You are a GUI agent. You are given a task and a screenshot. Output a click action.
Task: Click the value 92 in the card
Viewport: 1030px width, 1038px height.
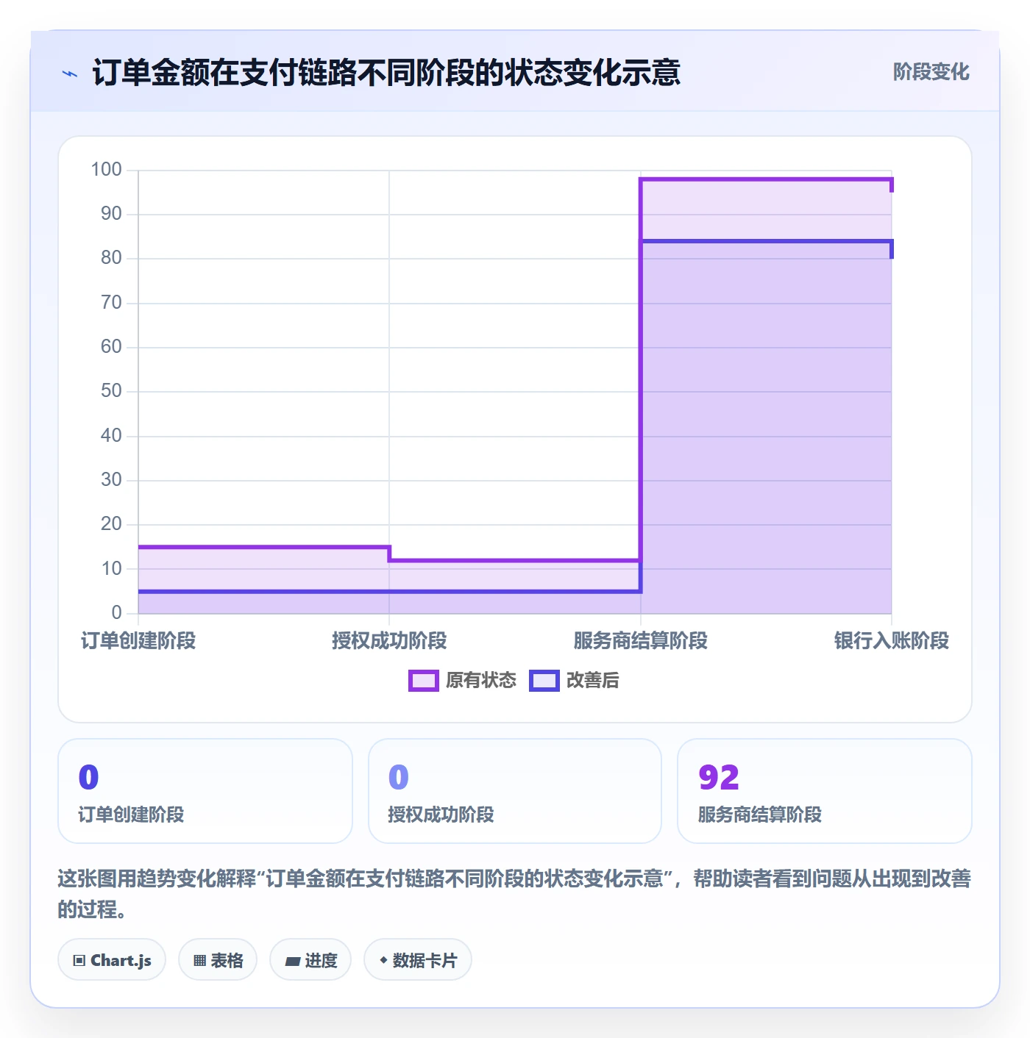[x=719, y=777]
